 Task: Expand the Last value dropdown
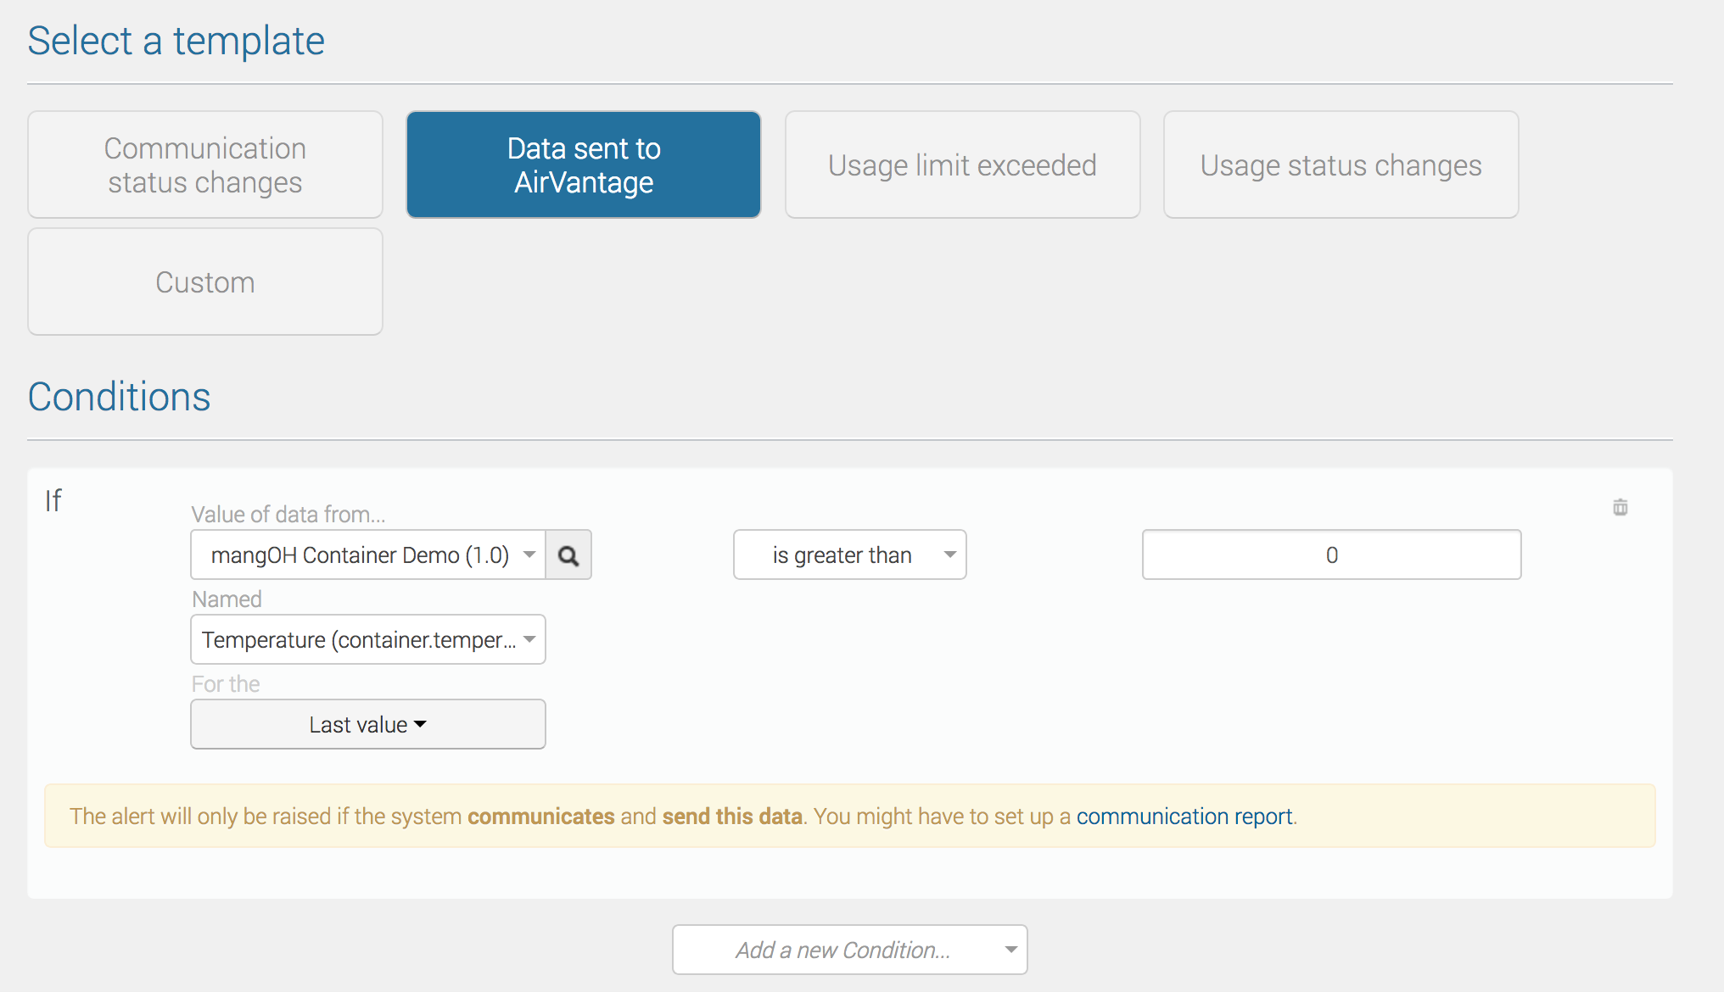(368, 725)
